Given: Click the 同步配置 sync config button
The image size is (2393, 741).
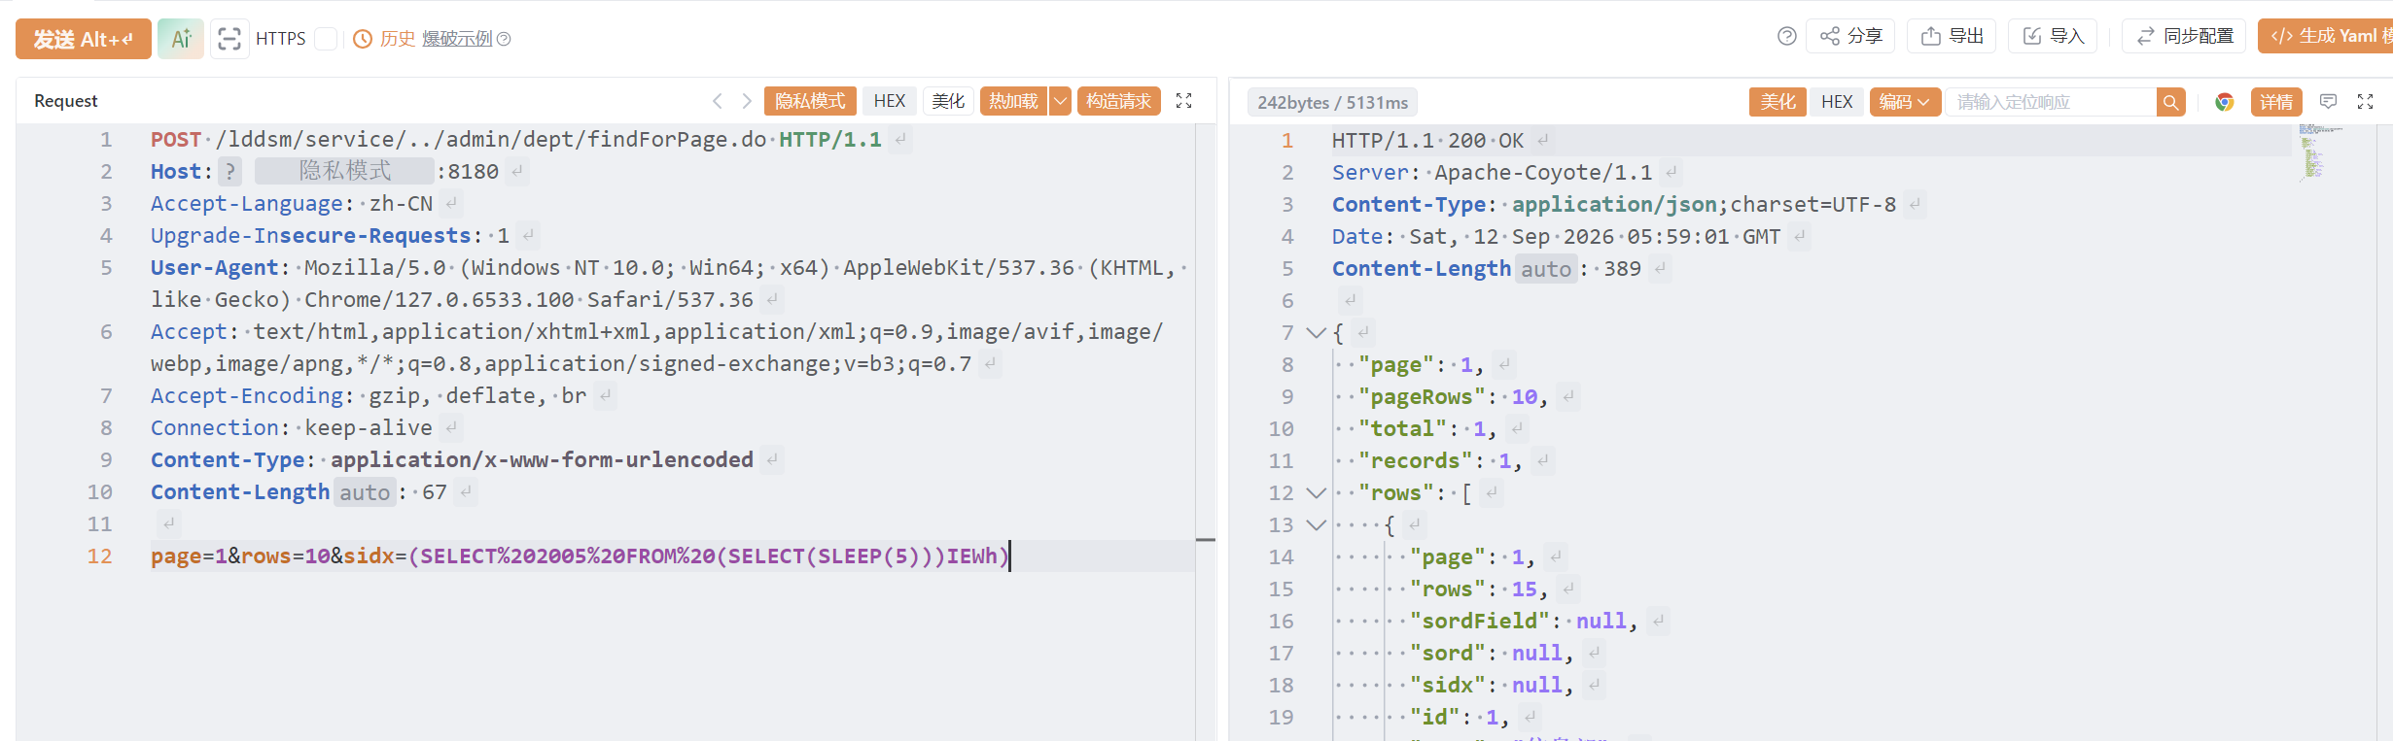Looking at the screenshot, I should point(2184,36).
